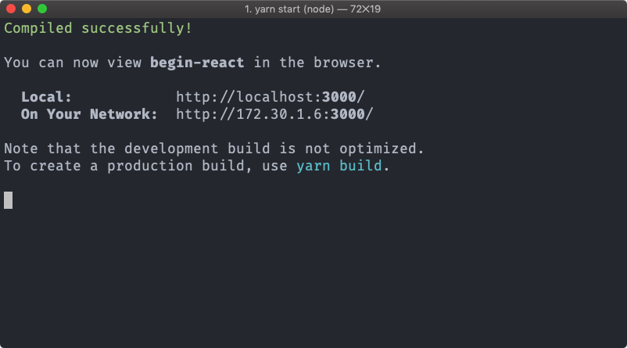Click the green "Compiled successfully!" message
Screen dimensions: 627x348
click(x=99, y=28)
